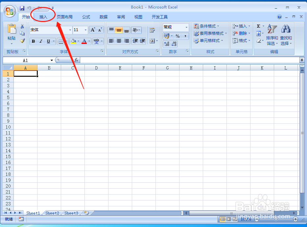
Task: Open font size dropdown 11
Action: (x=85, y=30)
